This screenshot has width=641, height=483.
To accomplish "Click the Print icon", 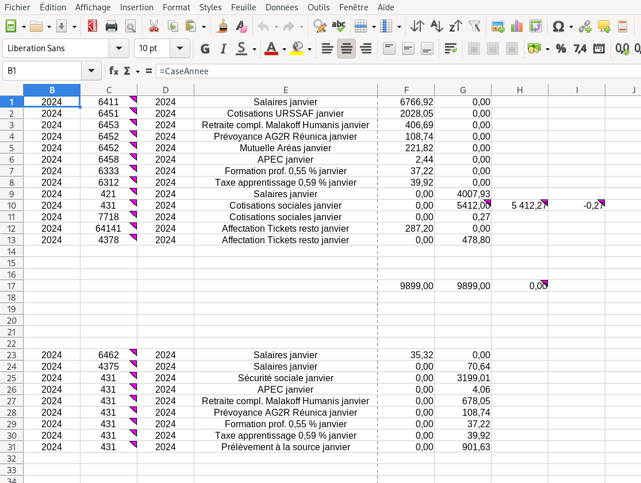I will click(112, 26).
